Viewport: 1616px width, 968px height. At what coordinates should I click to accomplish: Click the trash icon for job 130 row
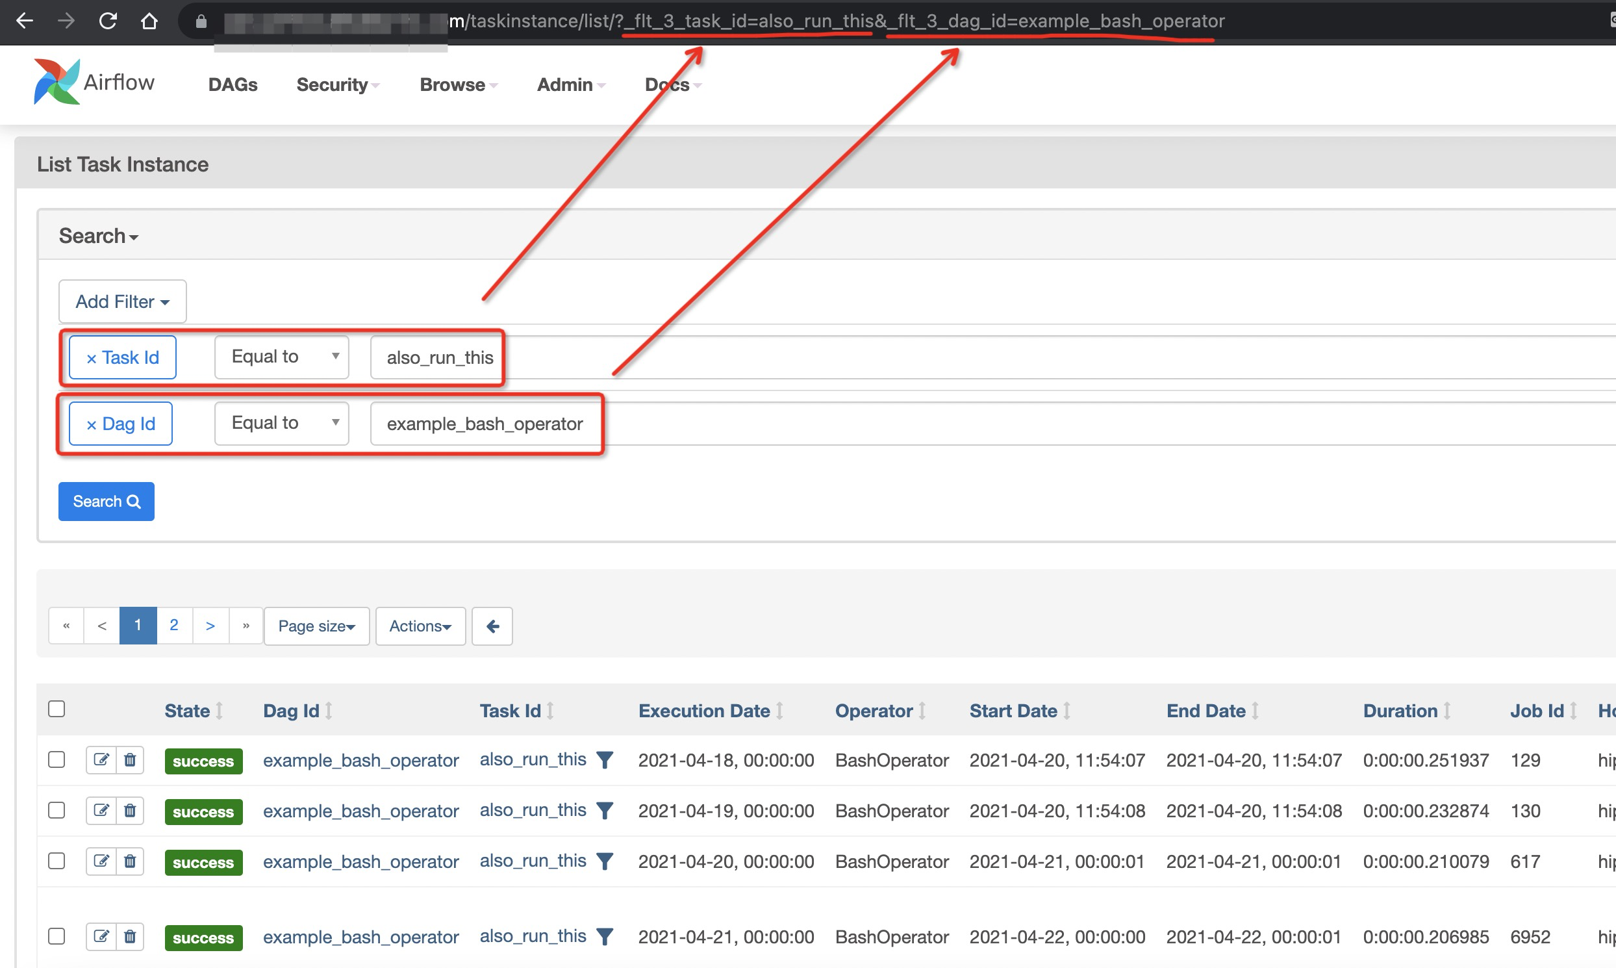[x=130, y=811]
